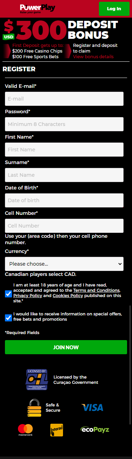Click the Cell Number input field
The height and width of the screenshot is (459, 132).
pos(64,226)
